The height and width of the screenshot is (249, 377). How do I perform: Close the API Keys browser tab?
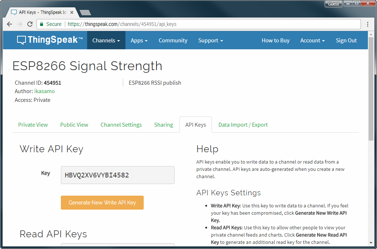pyautogui.click(x=72, y=12)
